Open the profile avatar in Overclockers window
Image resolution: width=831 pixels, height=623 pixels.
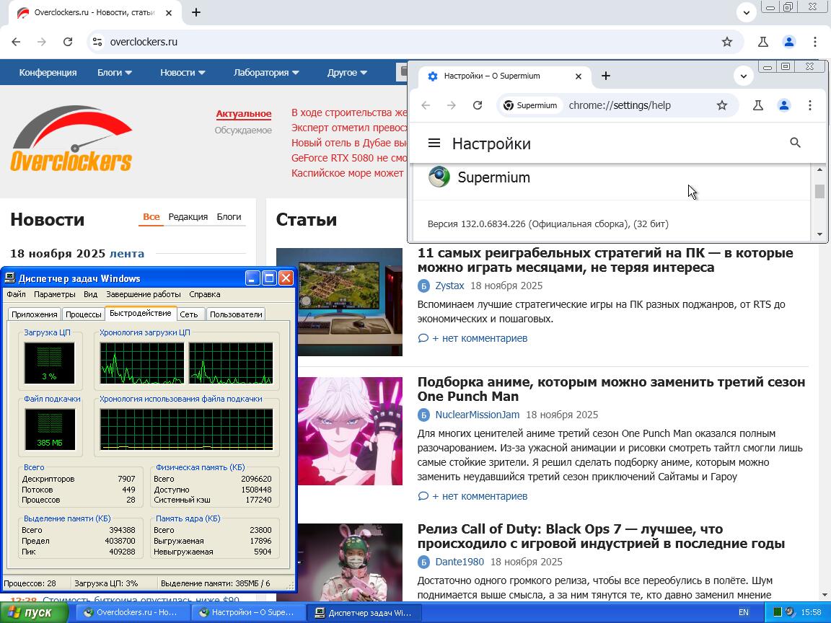point(789,42)
